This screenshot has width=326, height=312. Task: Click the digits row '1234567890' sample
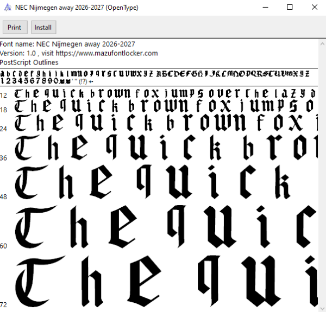pyautogui.click(x=29, y=81)
